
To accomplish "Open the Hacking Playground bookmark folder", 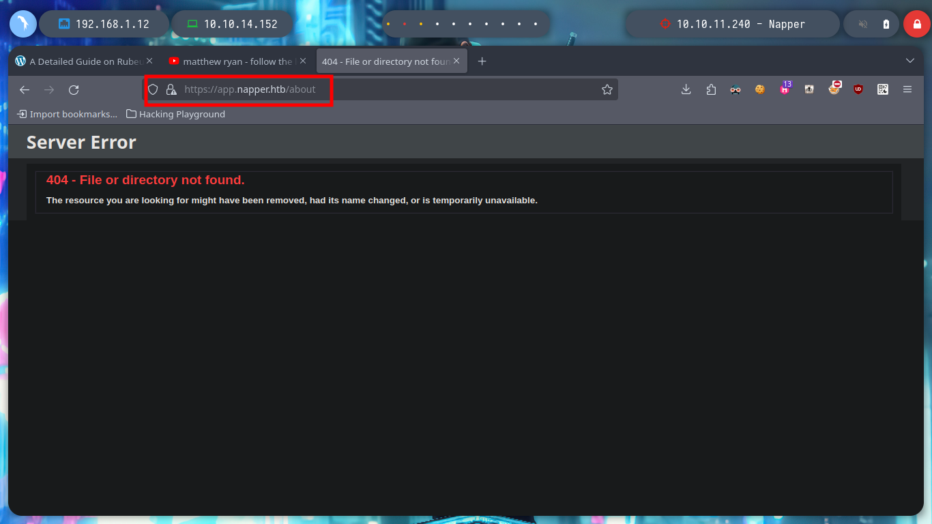I will point(175,114).
